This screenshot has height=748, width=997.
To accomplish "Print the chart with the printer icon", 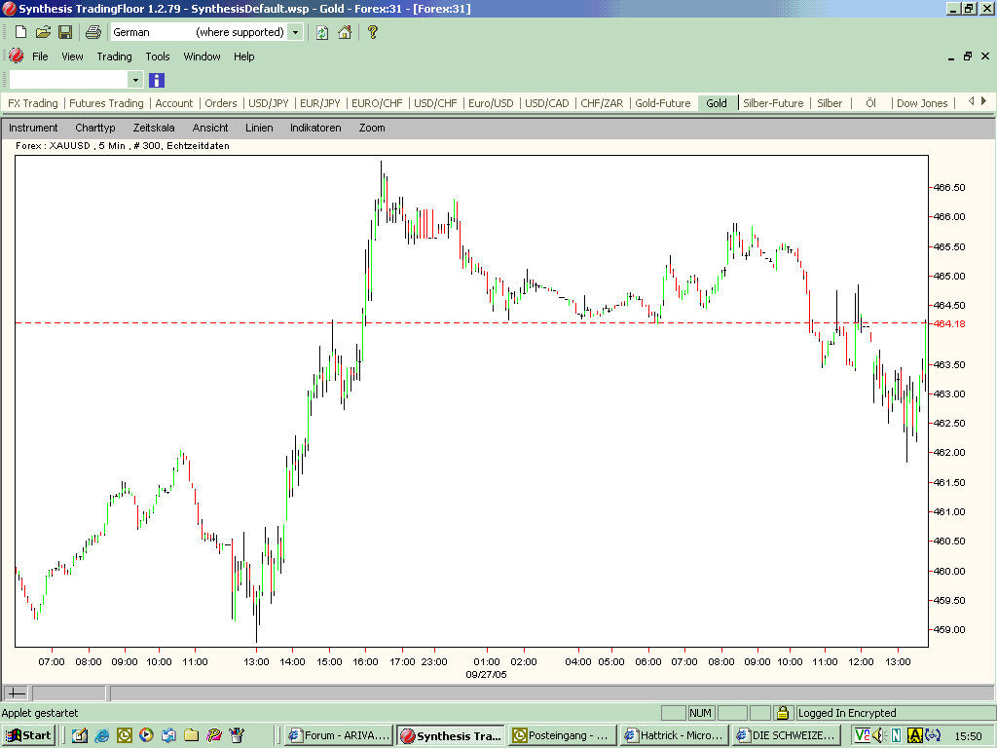I will click(93, 32).
